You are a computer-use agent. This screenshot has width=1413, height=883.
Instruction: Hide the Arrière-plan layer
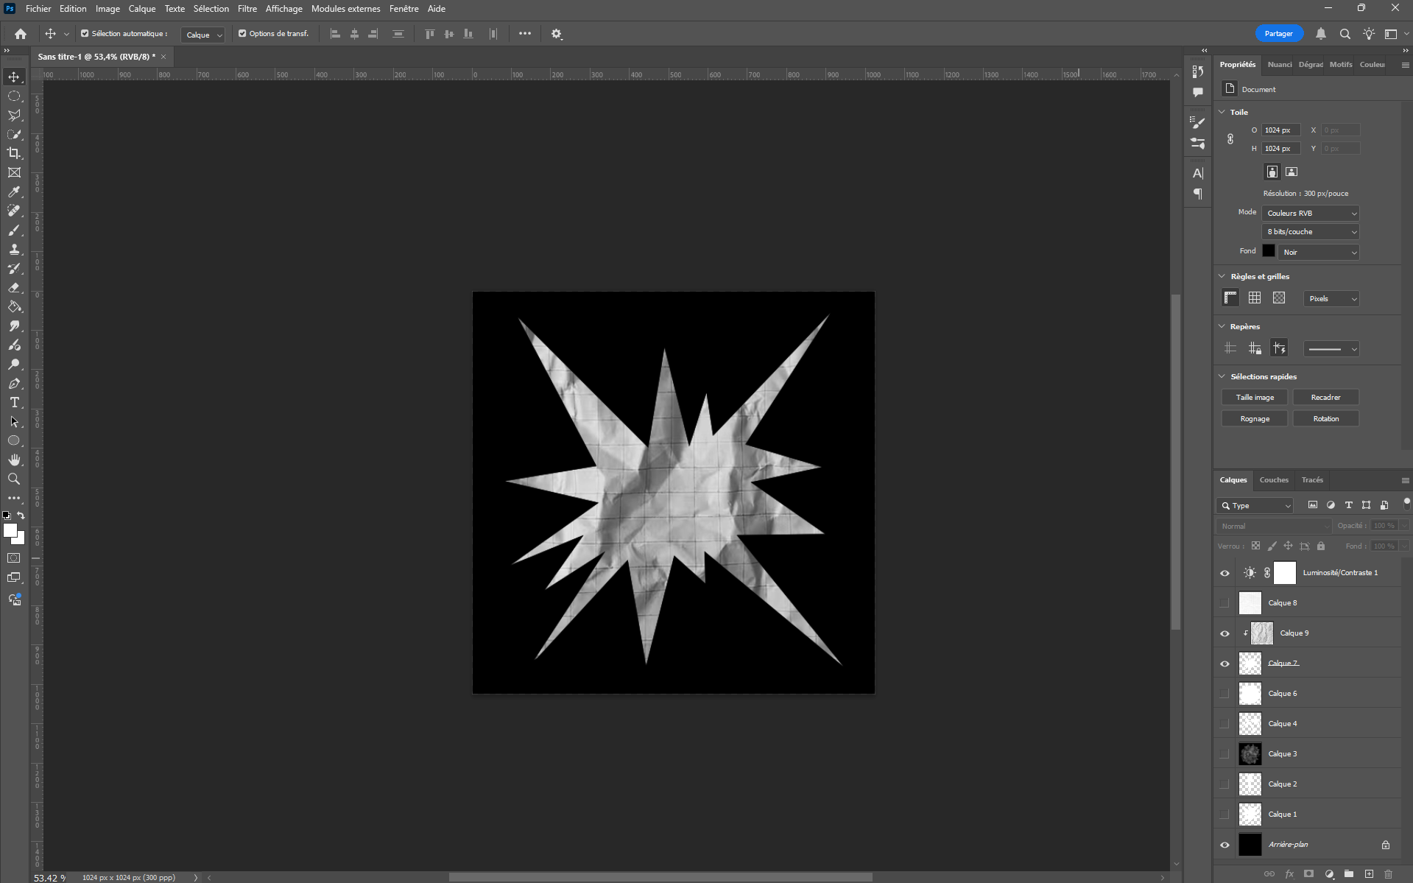point(1225,845)
